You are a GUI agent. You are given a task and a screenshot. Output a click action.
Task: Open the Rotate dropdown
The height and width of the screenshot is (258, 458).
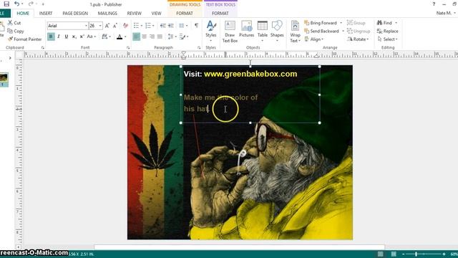[x=358, y=39]
